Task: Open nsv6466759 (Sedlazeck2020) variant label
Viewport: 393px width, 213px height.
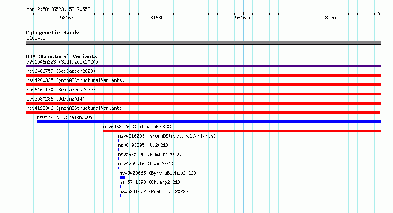Action: pyautogui.click(x=61, y=71)
